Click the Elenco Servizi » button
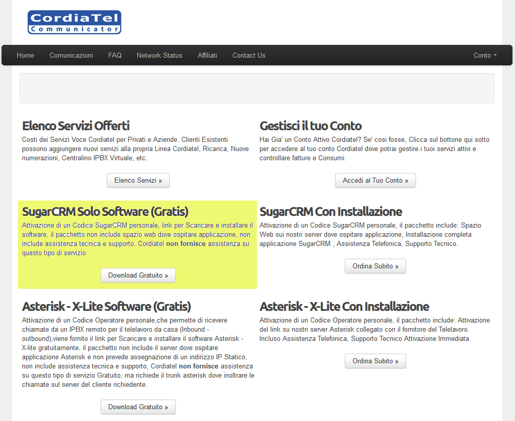This screenshot has height=421, width=515. pyautogui.click(x=138, y=181)
